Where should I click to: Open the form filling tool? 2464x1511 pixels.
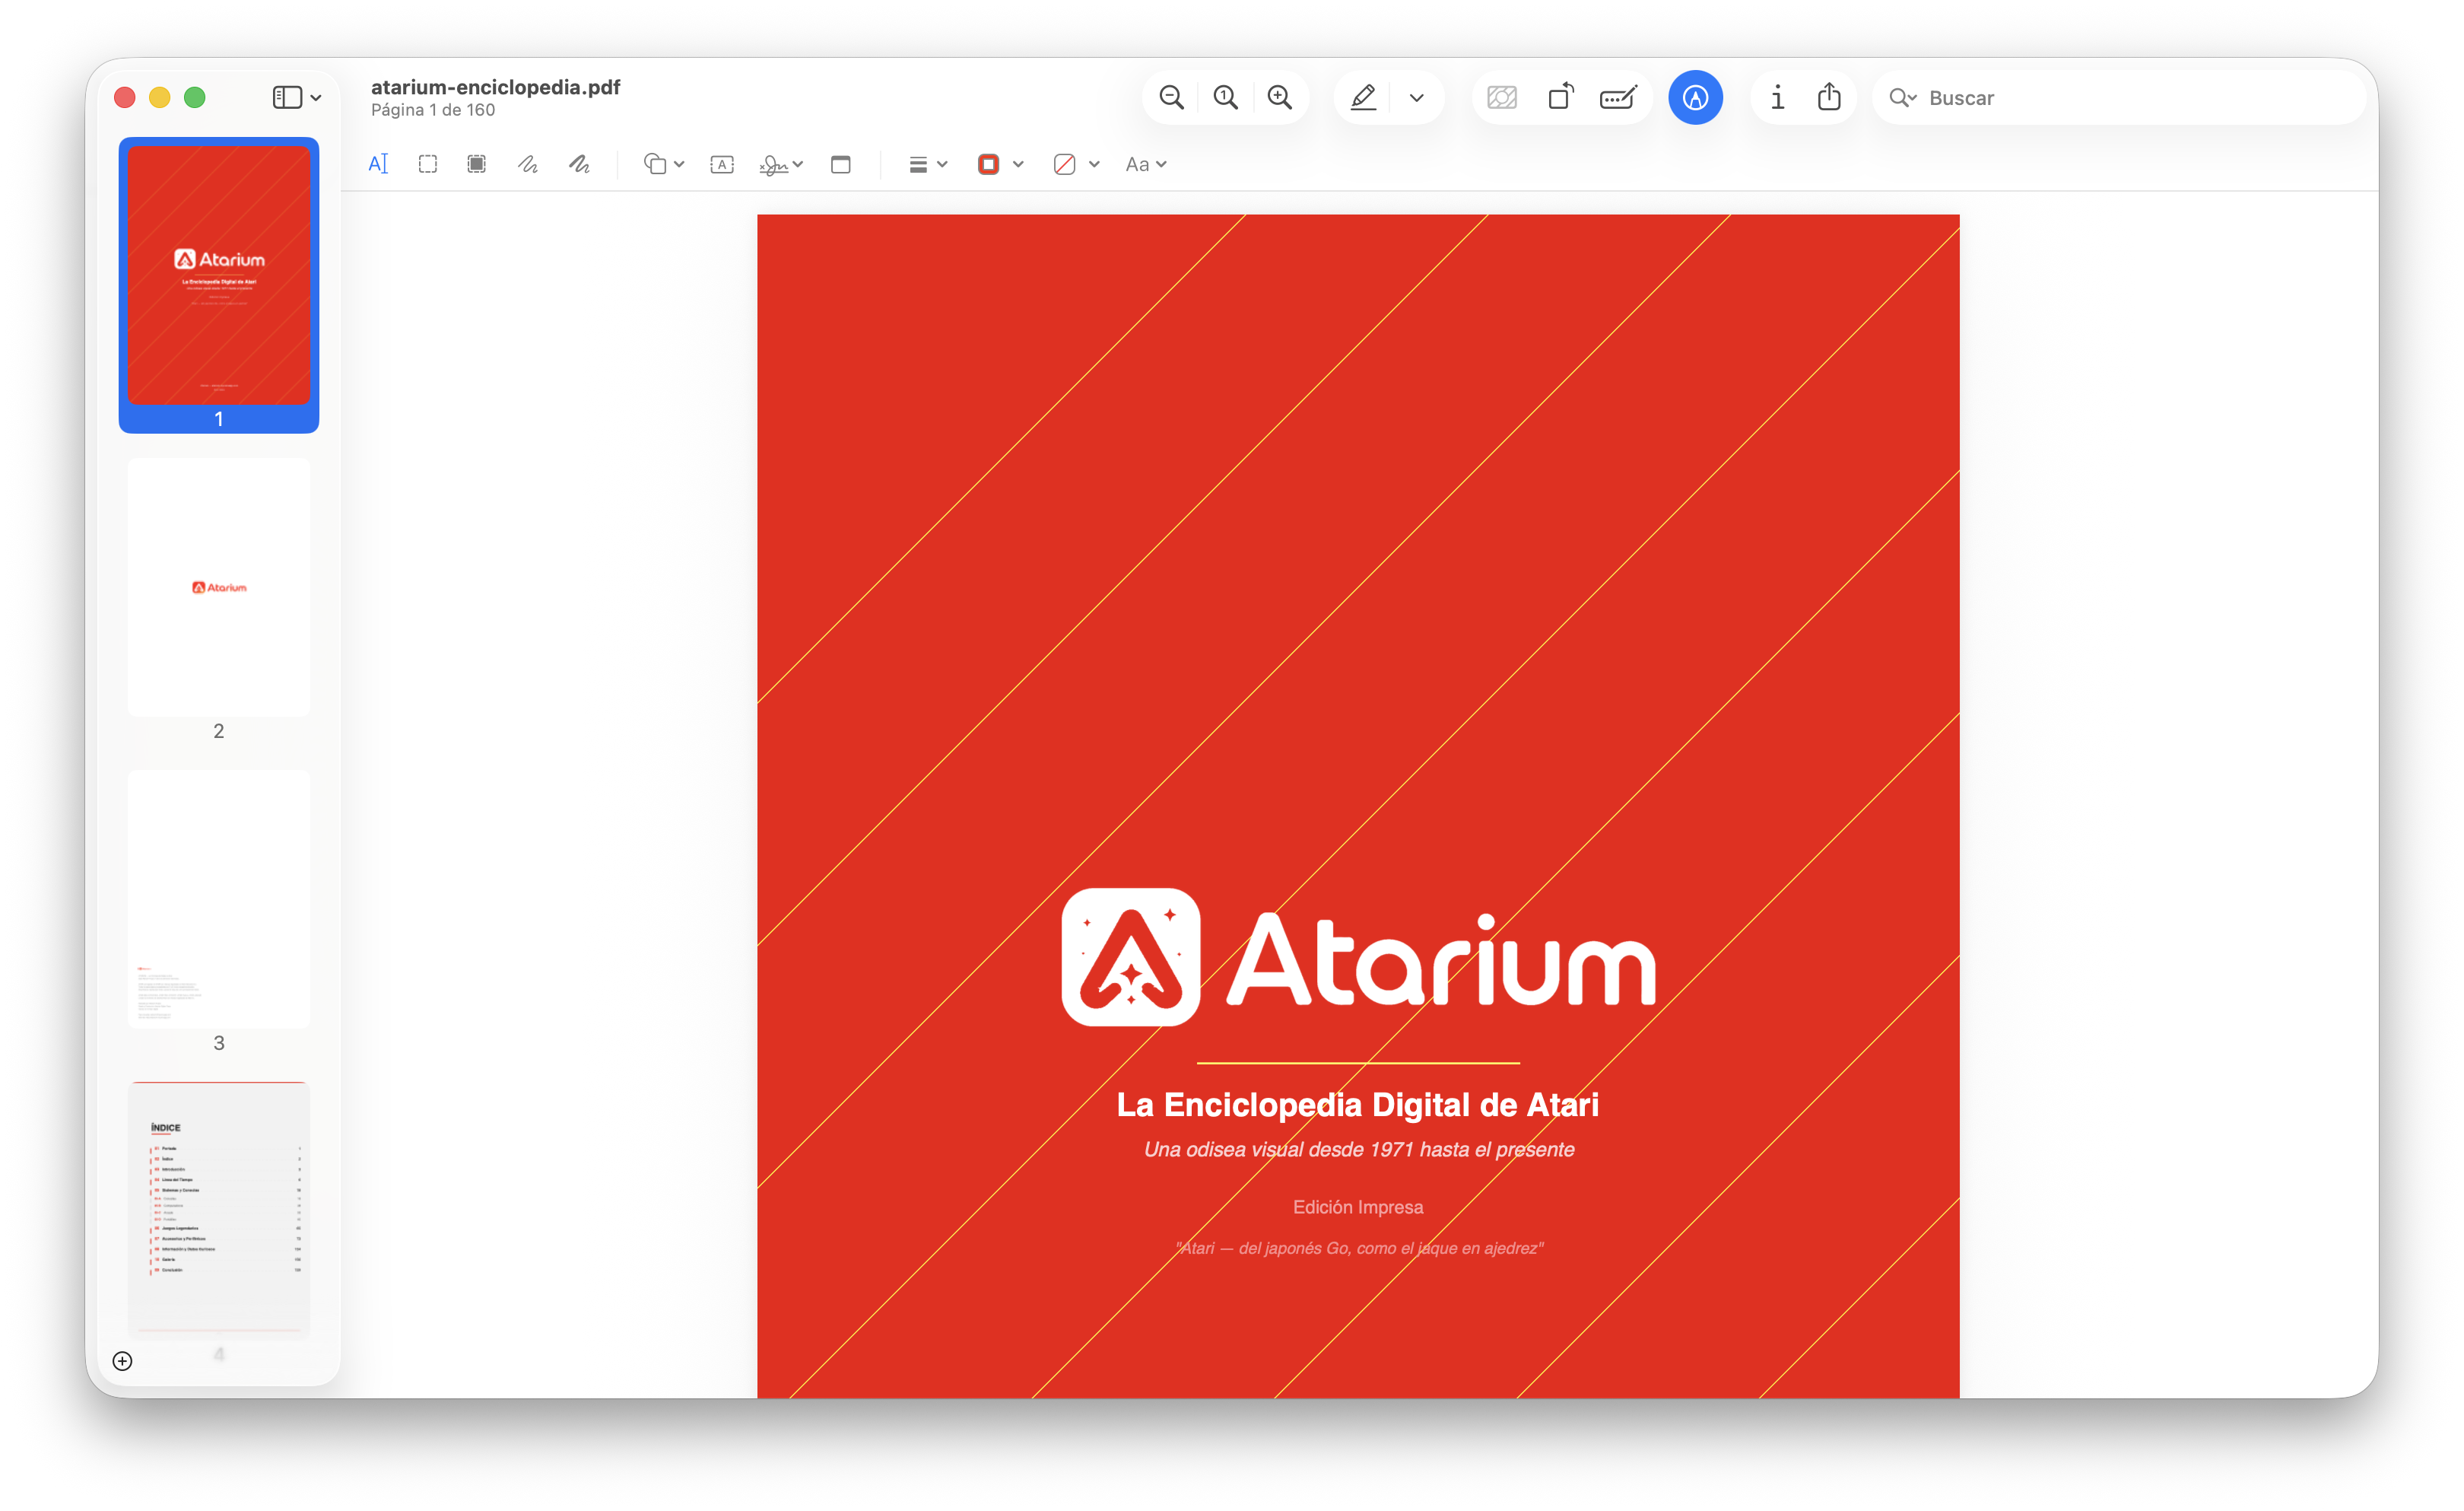pos(1618,97)
